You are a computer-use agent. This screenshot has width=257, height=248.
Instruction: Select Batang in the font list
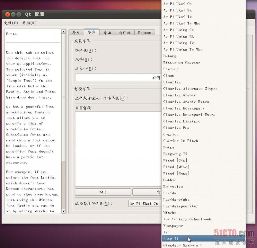coord(204,56)
